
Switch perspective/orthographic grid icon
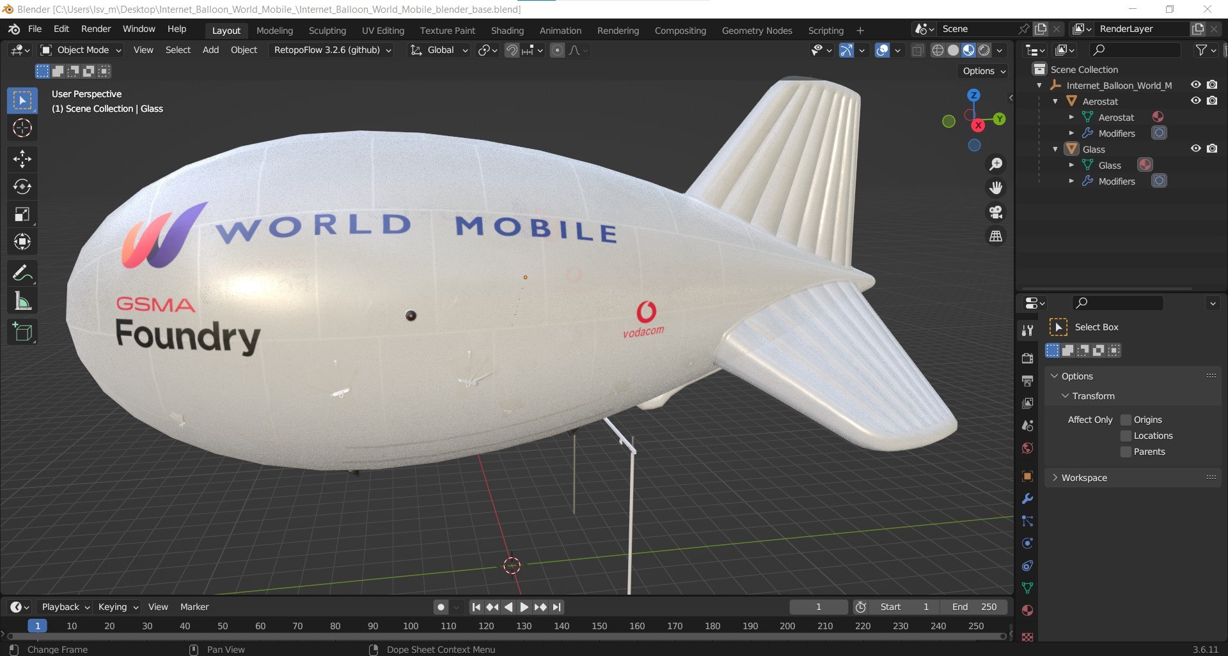click(x=996, y=236)
